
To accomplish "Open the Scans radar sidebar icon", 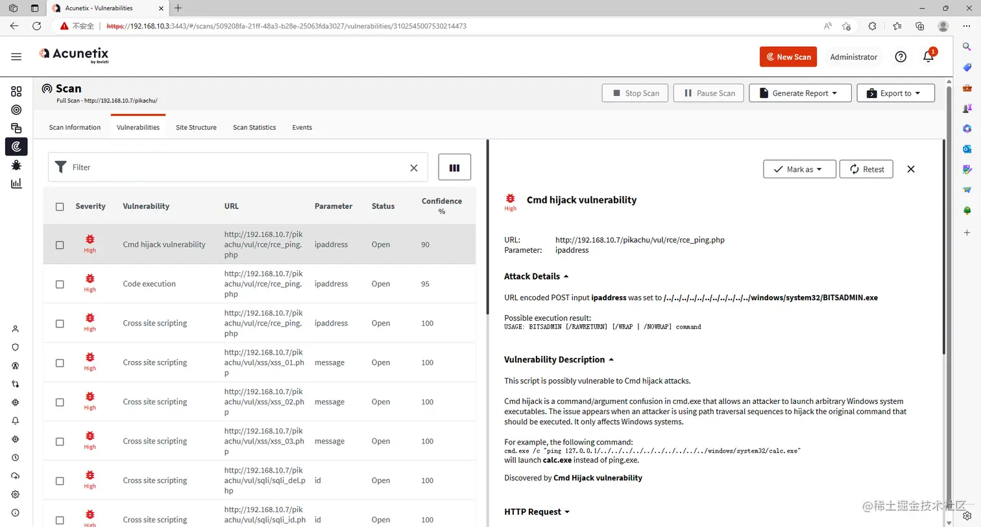I will 16,146.
